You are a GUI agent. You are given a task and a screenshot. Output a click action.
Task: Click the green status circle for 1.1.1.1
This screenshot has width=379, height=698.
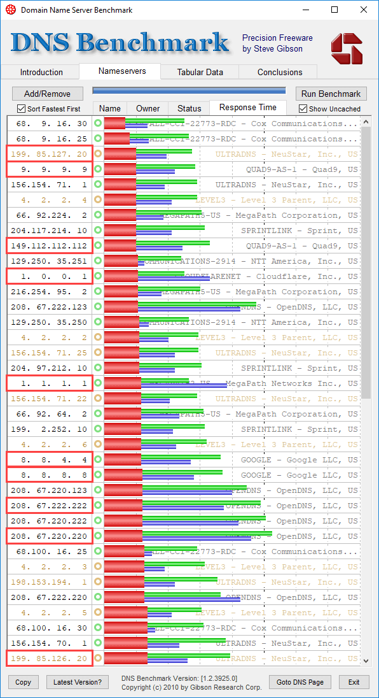(x=98, y=383)
